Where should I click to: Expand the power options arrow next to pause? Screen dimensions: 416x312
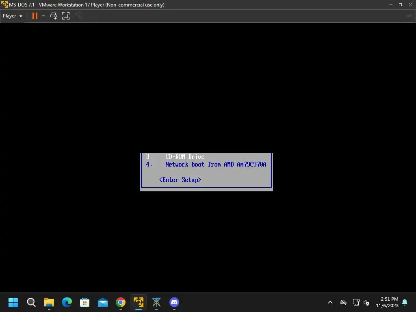click(43, 16)
